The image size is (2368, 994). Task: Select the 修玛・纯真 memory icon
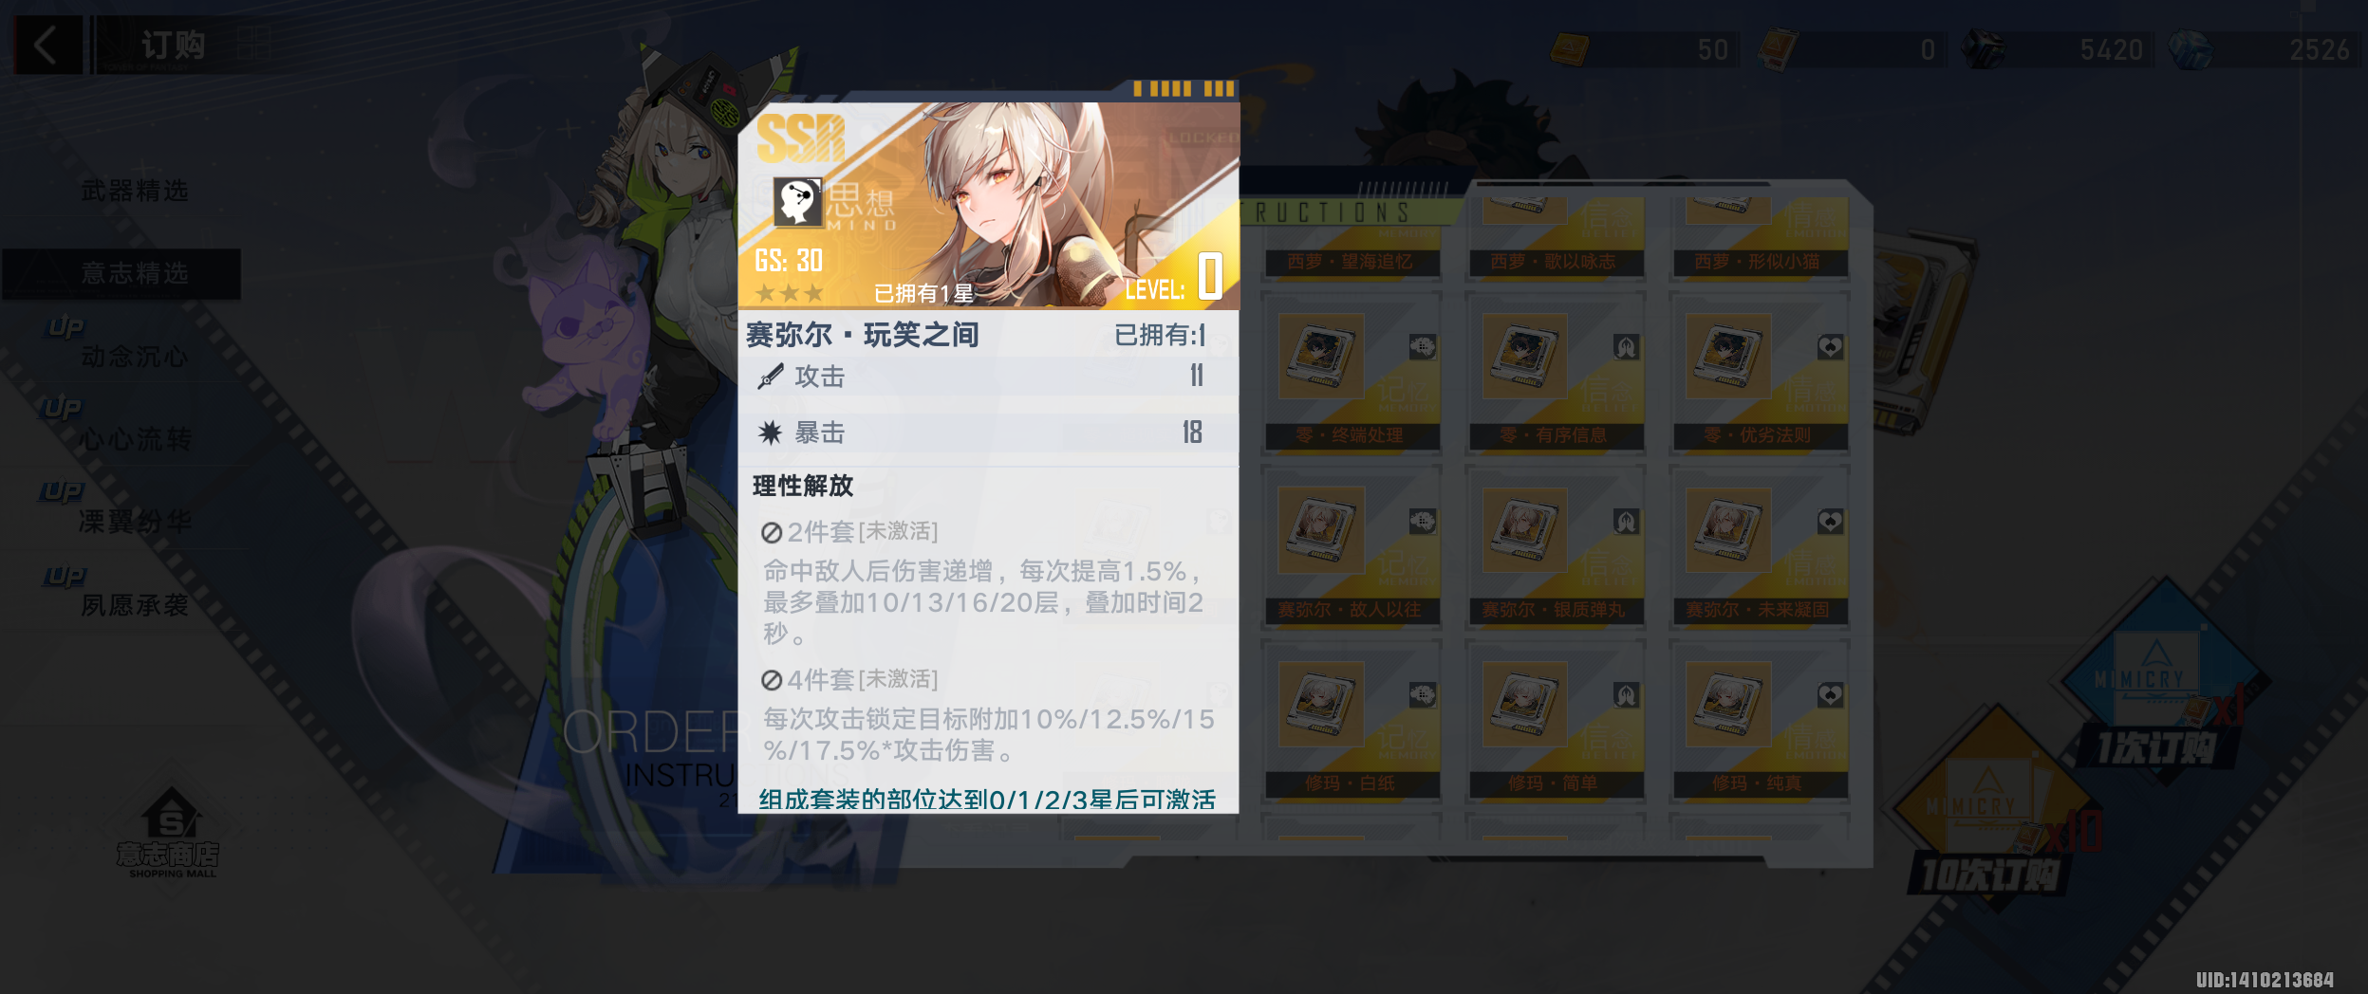1728,704
